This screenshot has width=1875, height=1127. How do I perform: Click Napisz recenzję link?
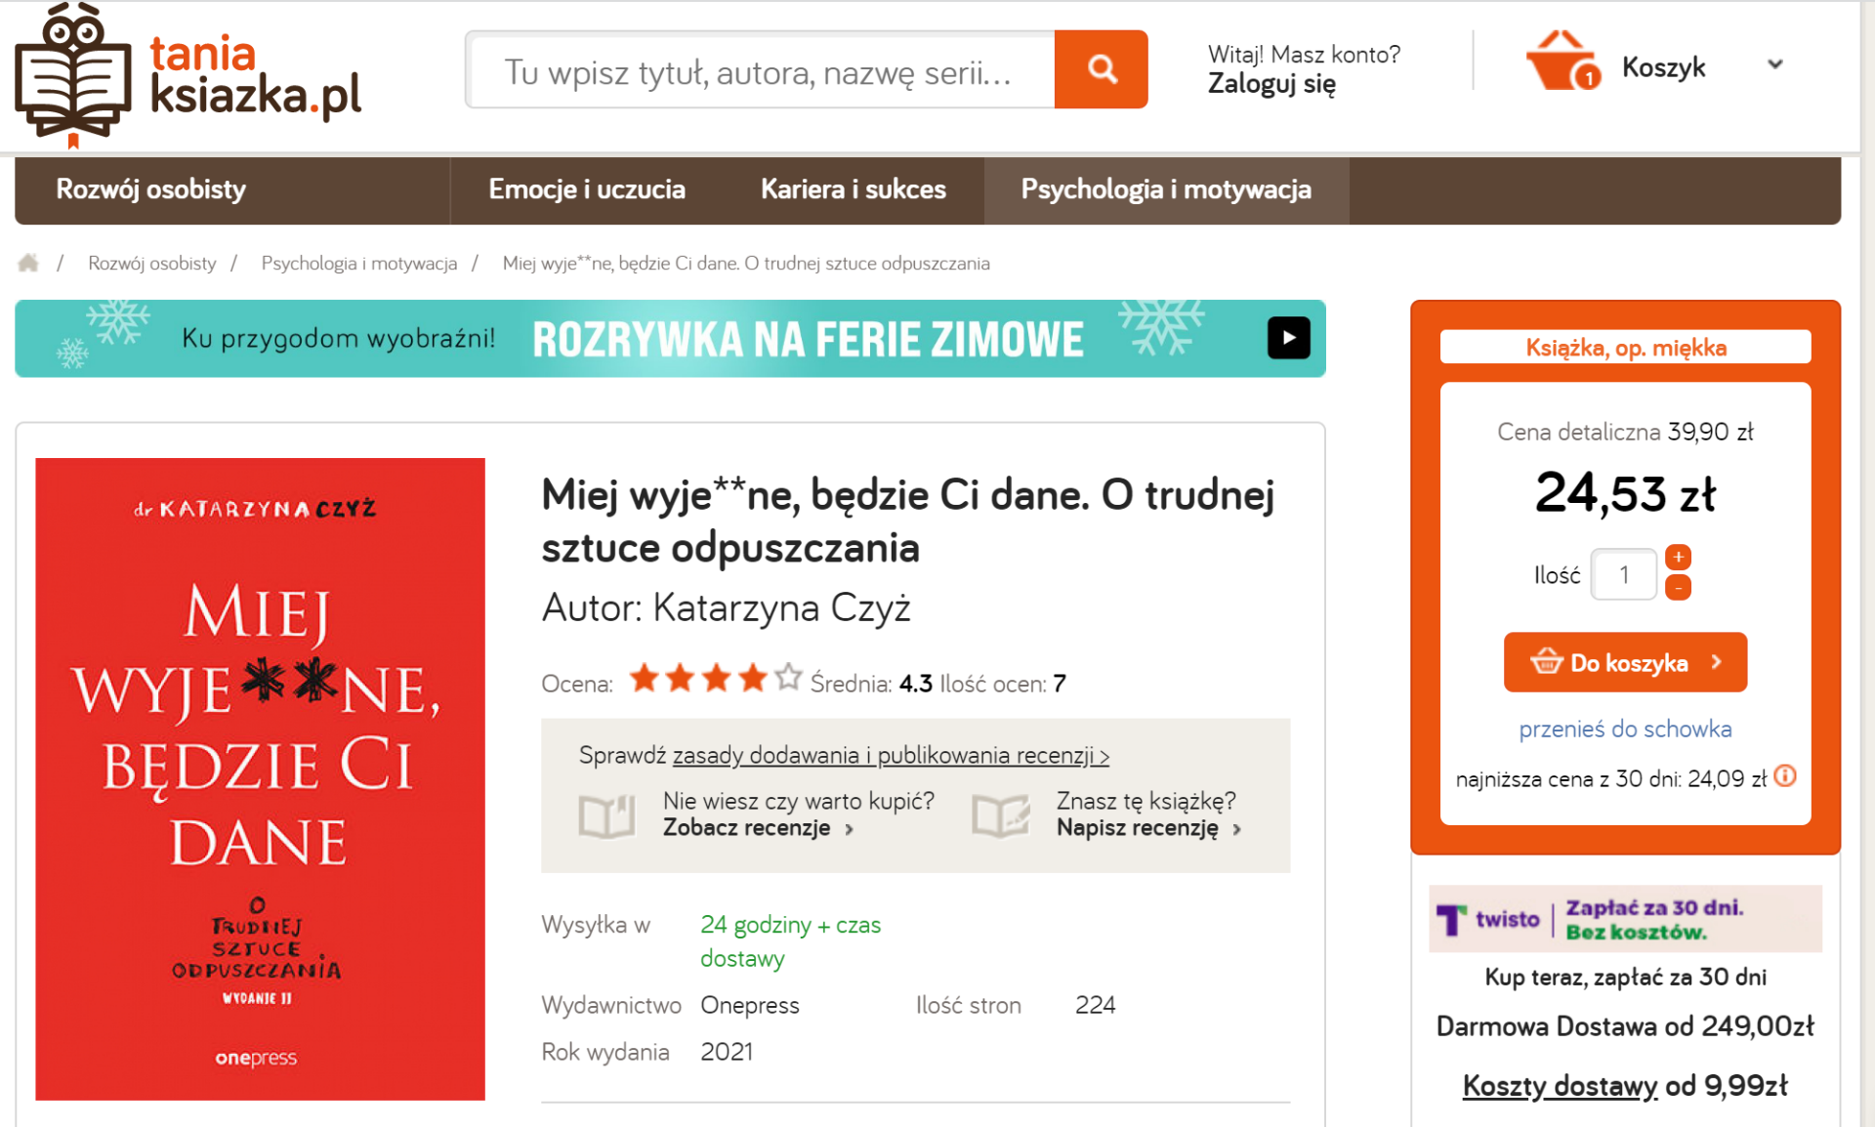[1148, 828]
